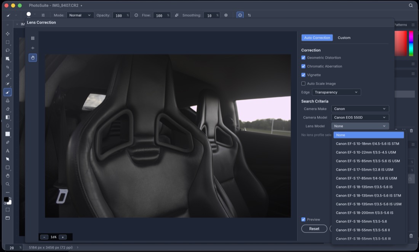The height and width of the screenshot is (252, 419).
Task: Toggle the Preview checkbox
Action: [x=303, y=219]
